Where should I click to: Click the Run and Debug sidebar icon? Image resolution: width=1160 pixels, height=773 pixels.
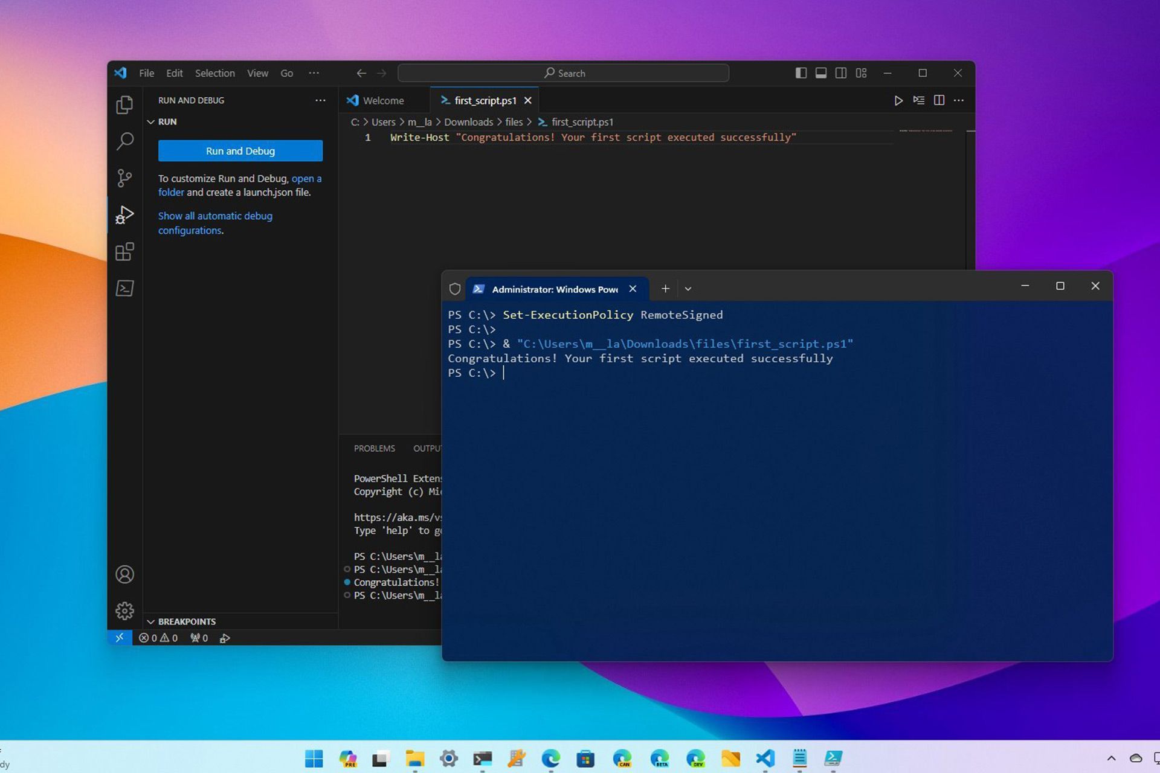point(123,215)
